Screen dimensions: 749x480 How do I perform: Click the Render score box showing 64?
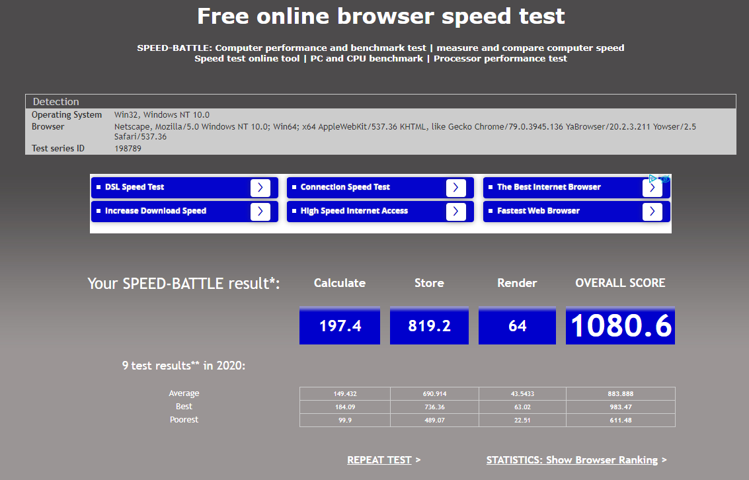(517, 325)
